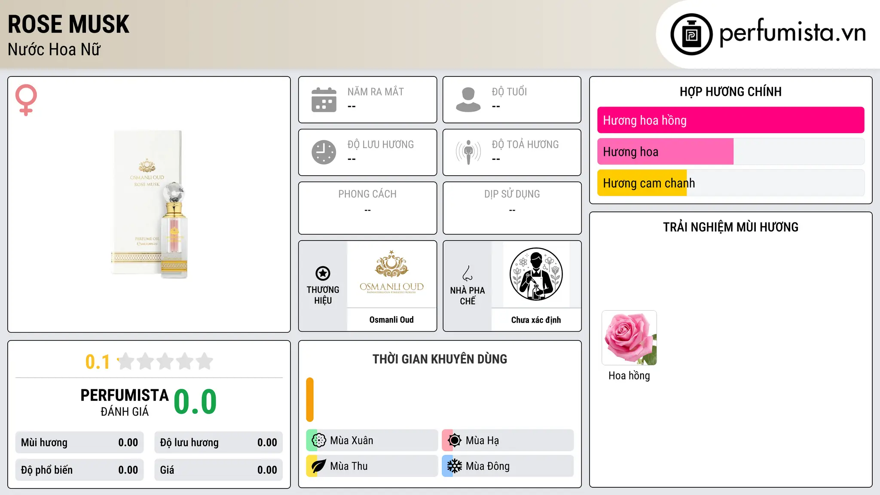This screenshot has height=495, width=880.
Task: Click the PHONG CÁCH label
Action: pyautogui.click(x=367, y=194)
